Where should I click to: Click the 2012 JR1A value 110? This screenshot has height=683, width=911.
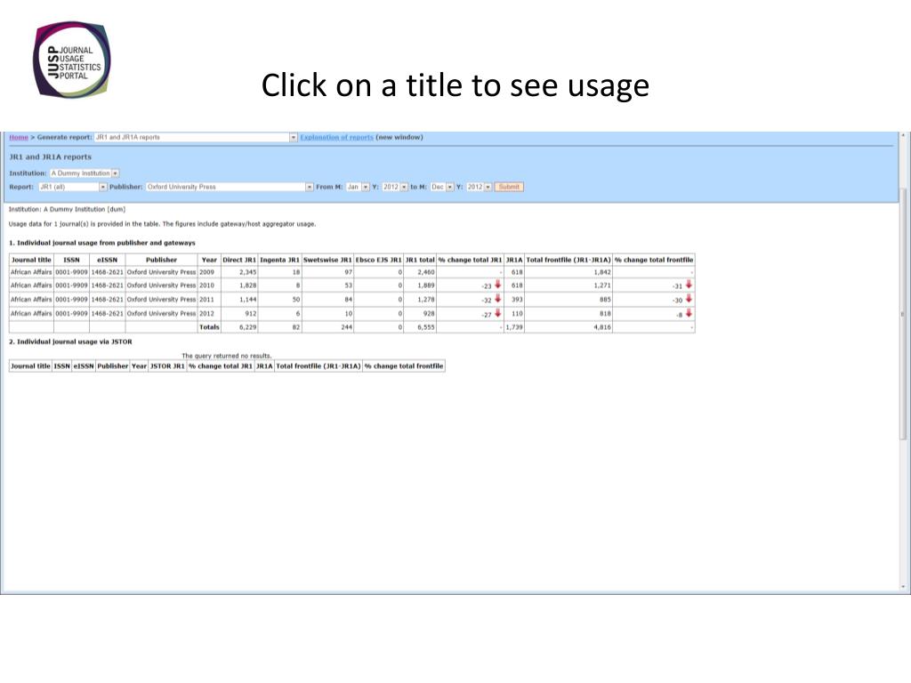click(517, 313)
